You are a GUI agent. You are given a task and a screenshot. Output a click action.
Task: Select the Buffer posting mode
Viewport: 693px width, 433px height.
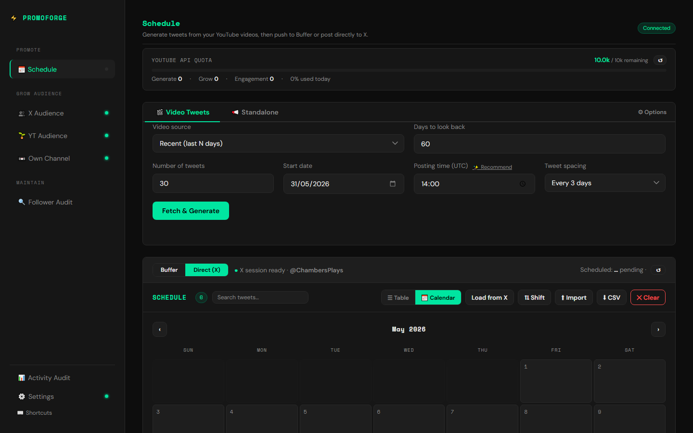(x=169, y=270)
